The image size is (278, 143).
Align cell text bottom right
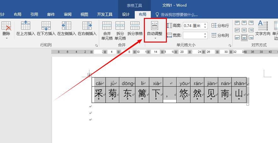tap(251, 37)
